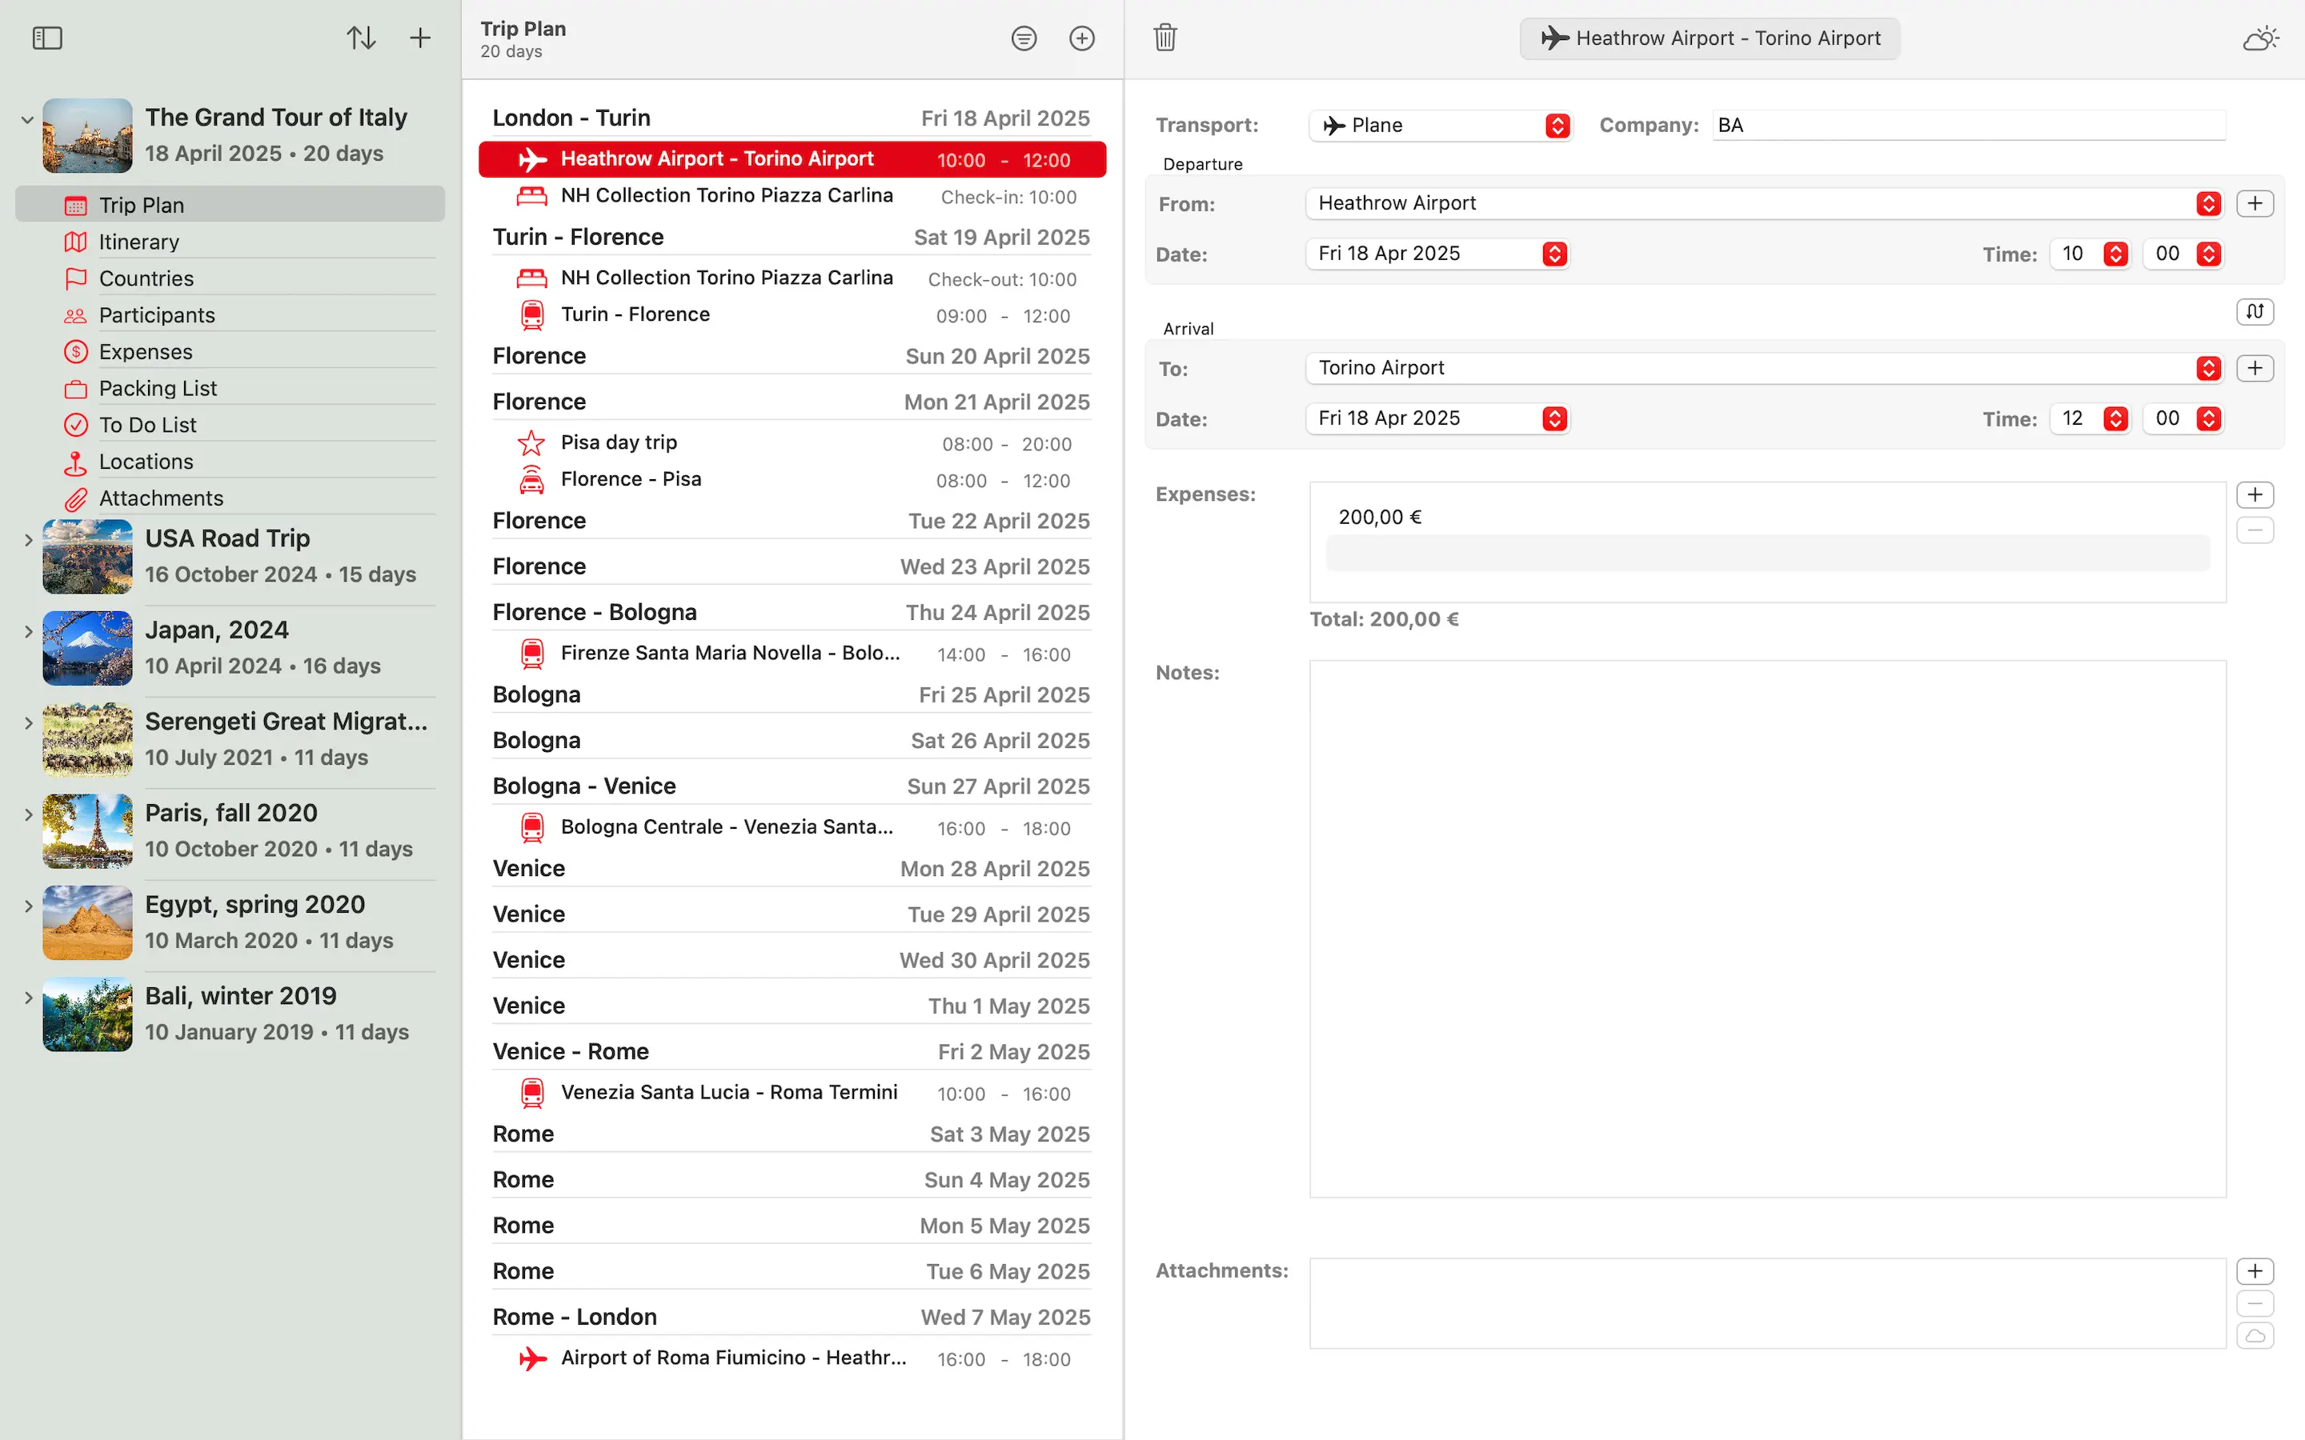The height and width of the screenshot is (1440, 2305).
Task: Click the sort trips arrows icon
Action: [x=361, y=38]
